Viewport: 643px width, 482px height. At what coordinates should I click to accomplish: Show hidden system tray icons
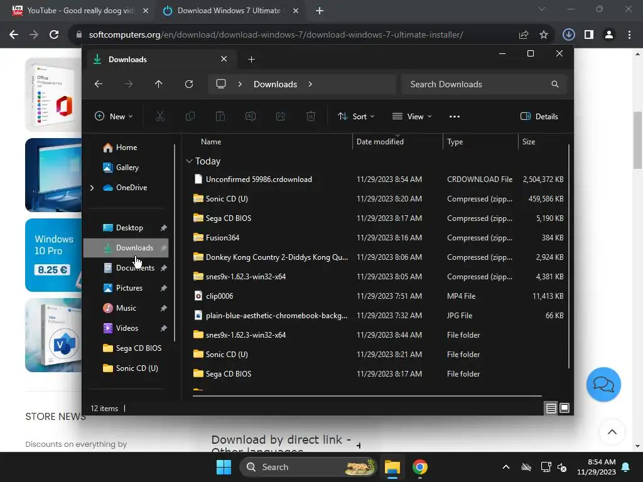click(506, 467)
